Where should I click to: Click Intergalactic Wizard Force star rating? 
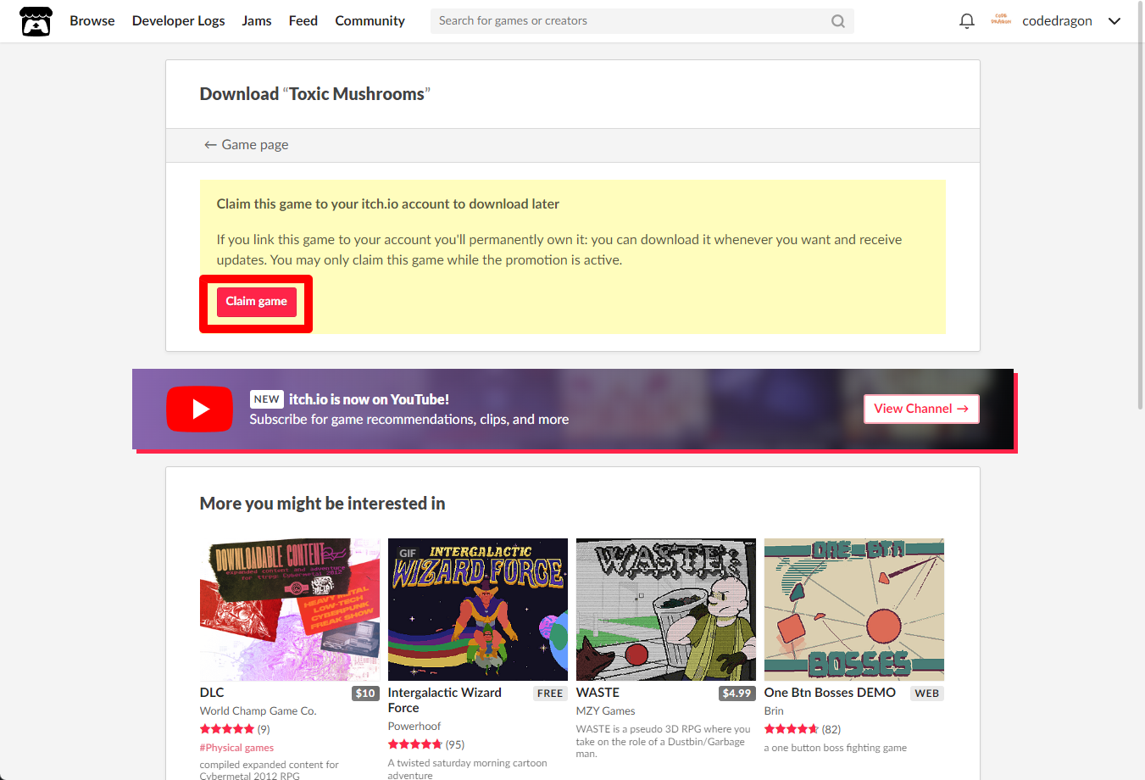[415, 744]
